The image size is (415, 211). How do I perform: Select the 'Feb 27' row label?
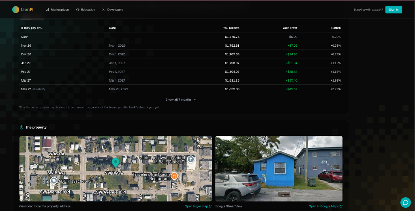26,72
